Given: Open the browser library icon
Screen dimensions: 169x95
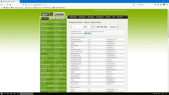Looking at the screenshot, I should [x=155, y=5].
